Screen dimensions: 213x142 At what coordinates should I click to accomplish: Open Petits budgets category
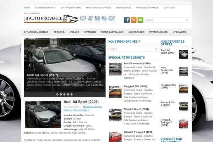[158, 32]
